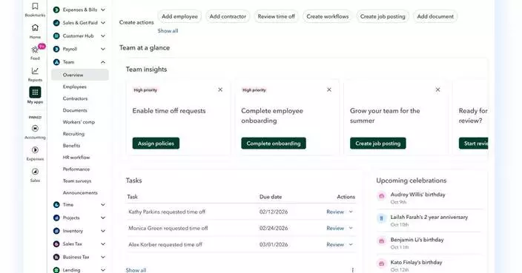The image size is (522, 273).
Task: Expand the Inventory section chevron
Action: pyautogui.click(x=103, y=231)
